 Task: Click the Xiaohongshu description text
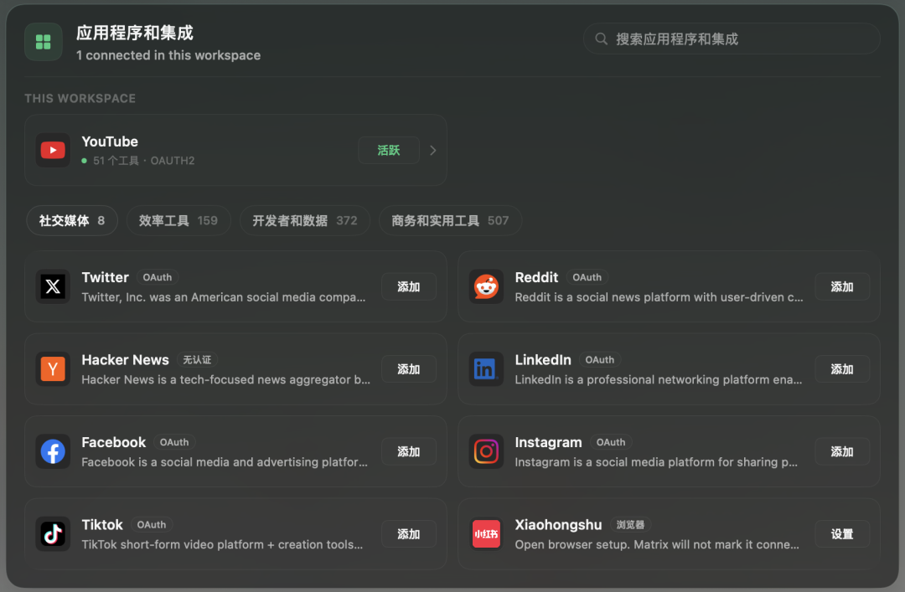pos(657,544)
